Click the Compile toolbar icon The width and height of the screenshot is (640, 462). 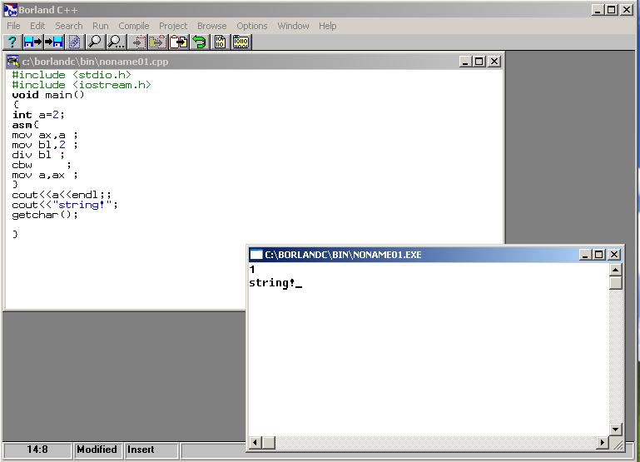click(221, 42)
